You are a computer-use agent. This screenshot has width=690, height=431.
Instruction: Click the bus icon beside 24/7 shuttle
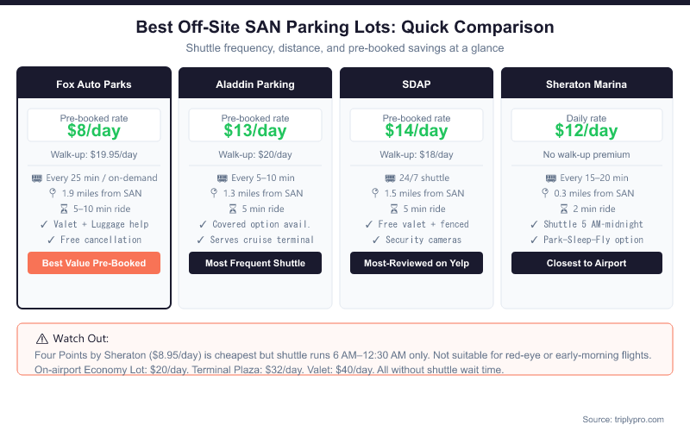click(377, 178)
